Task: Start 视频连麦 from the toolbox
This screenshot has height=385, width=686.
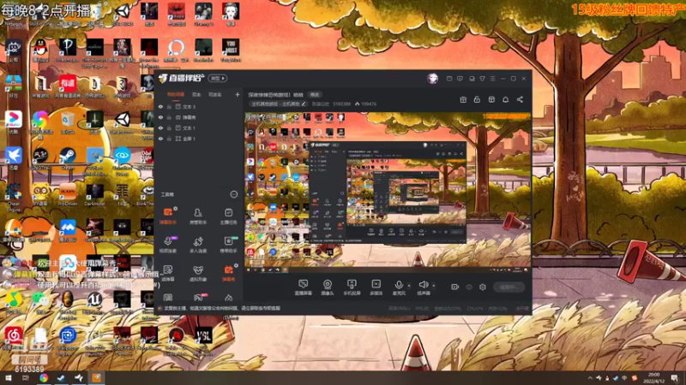Action: (x=167, y=245)
